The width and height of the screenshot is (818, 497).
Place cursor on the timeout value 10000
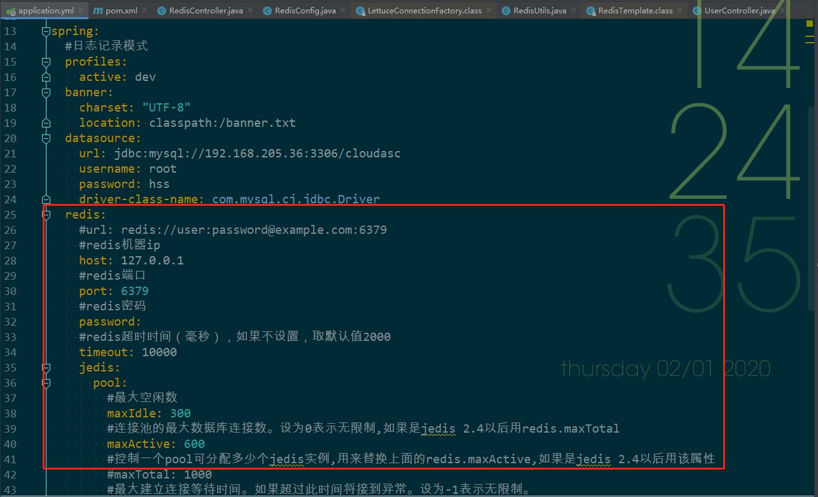159,352
